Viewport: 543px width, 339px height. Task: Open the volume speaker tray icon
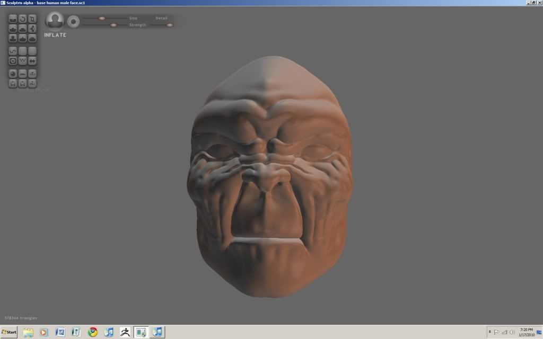(513, 332)
